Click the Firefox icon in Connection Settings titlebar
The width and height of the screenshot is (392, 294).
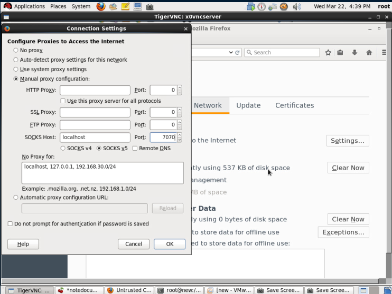pos(7,28)
